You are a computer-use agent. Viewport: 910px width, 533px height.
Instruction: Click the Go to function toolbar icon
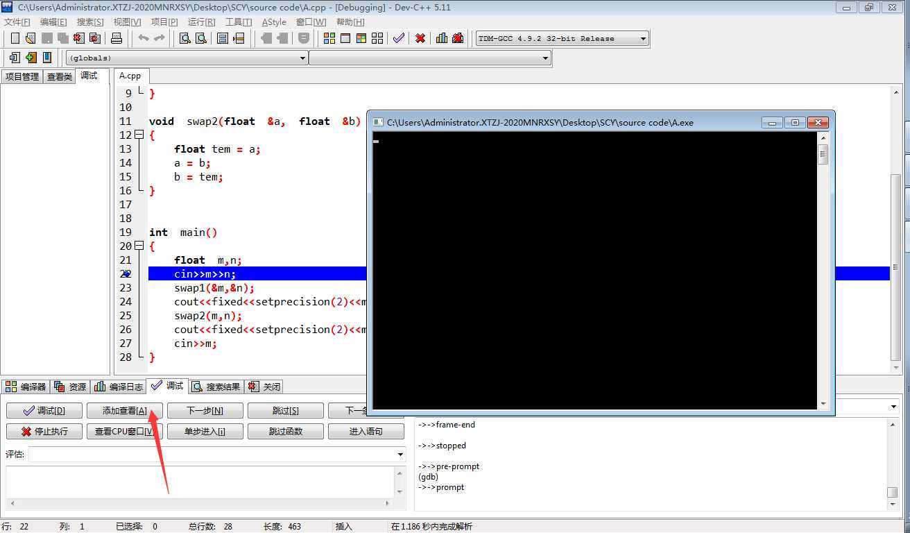coord(222,38)
